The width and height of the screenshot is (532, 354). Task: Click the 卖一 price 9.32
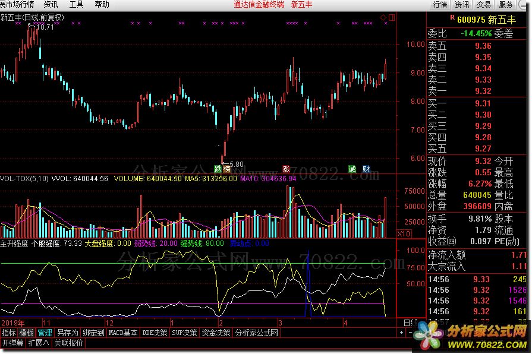pyautogui.click(x=483, y=91)
